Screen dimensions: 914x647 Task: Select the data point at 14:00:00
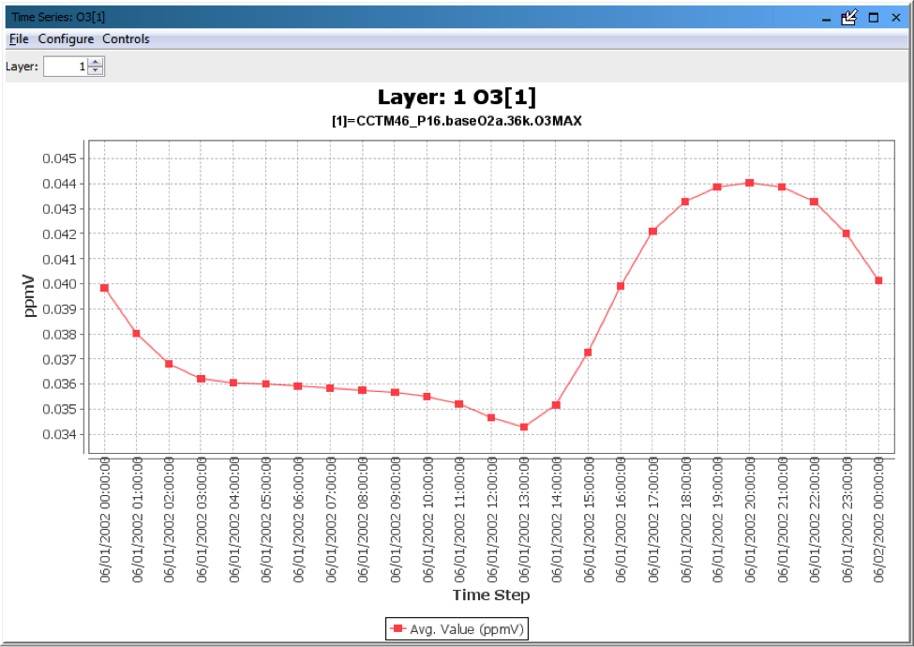556,404
